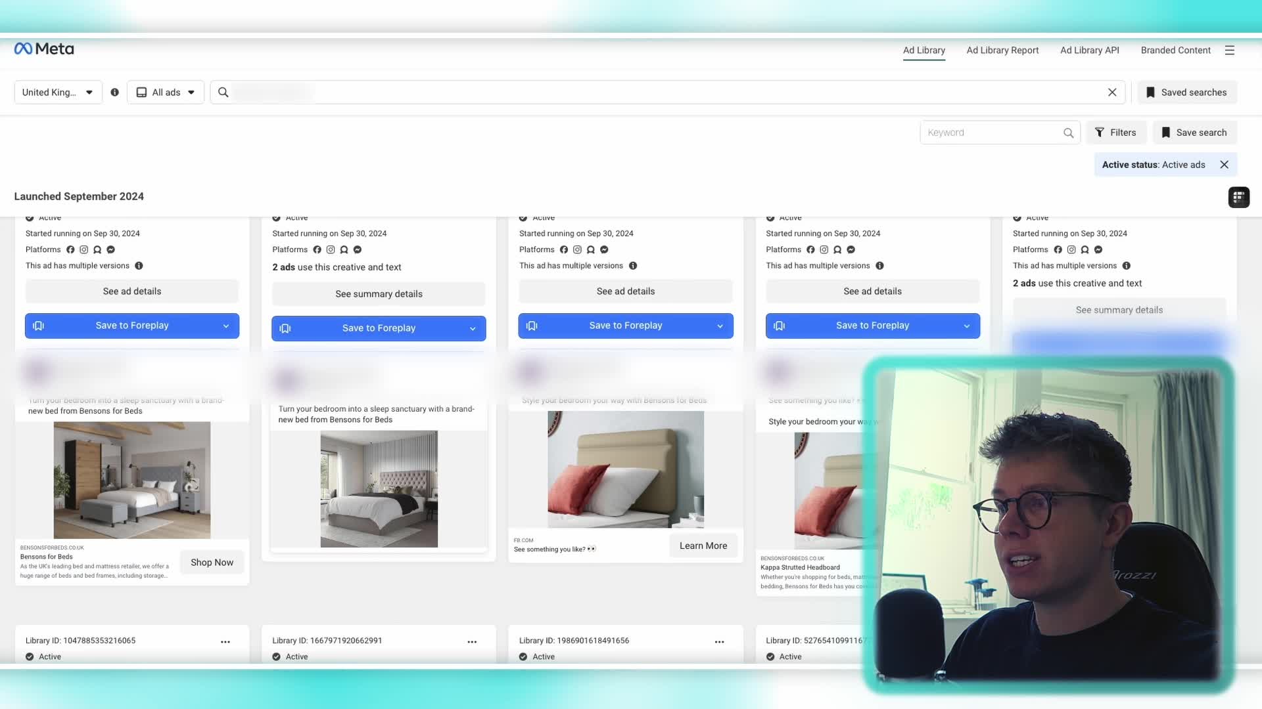Expand Save to Foreplay dropdown arrow in second card
This screenshot has width=1262, height=709.
[473, 329]
